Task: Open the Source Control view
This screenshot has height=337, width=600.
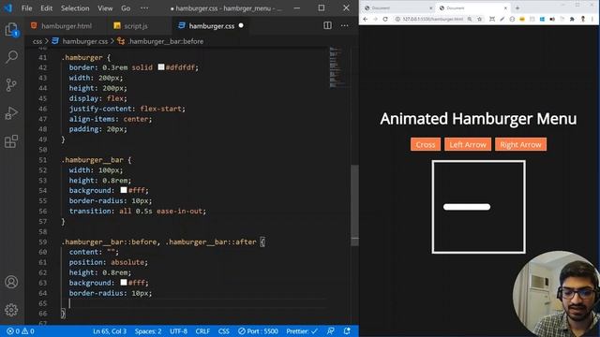Action: 11,85
